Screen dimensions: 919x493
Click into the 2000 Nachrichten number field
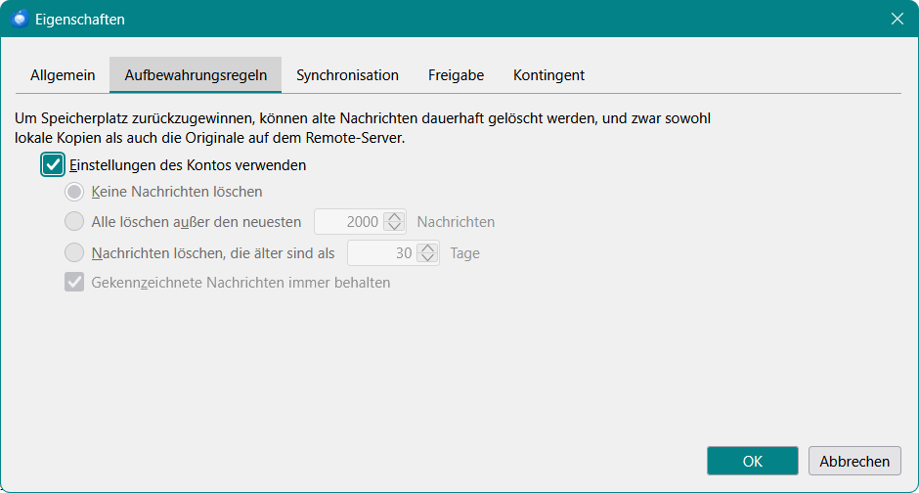tap(349, 222)
